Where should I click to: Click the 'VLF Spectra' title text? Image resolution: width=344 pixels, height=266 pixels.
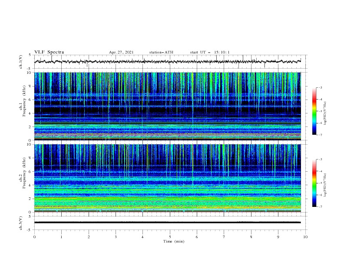tap(49, 52)
